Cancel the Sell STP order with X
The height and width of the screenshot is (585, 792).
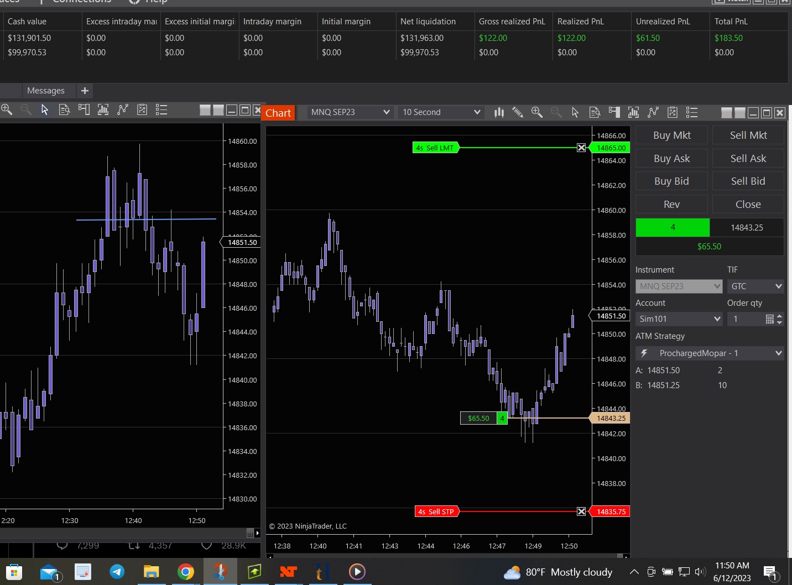point(581,511)
